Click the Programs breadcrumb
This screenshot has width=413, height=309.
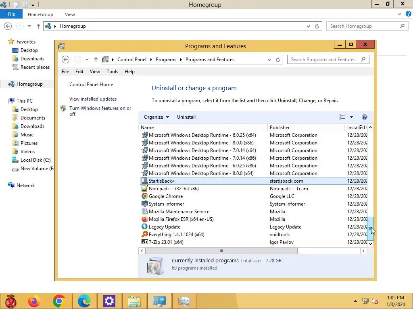click(166, 60)
